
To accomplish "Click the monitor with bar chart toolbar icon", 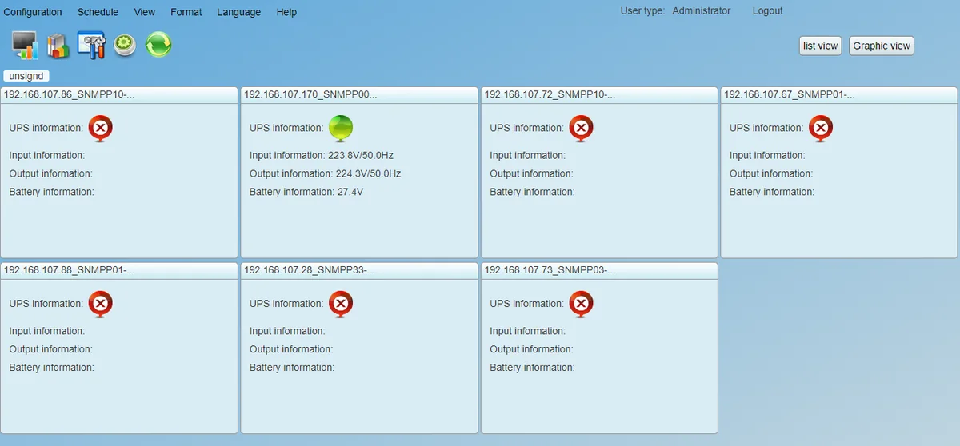I will [x=26, y=46].
